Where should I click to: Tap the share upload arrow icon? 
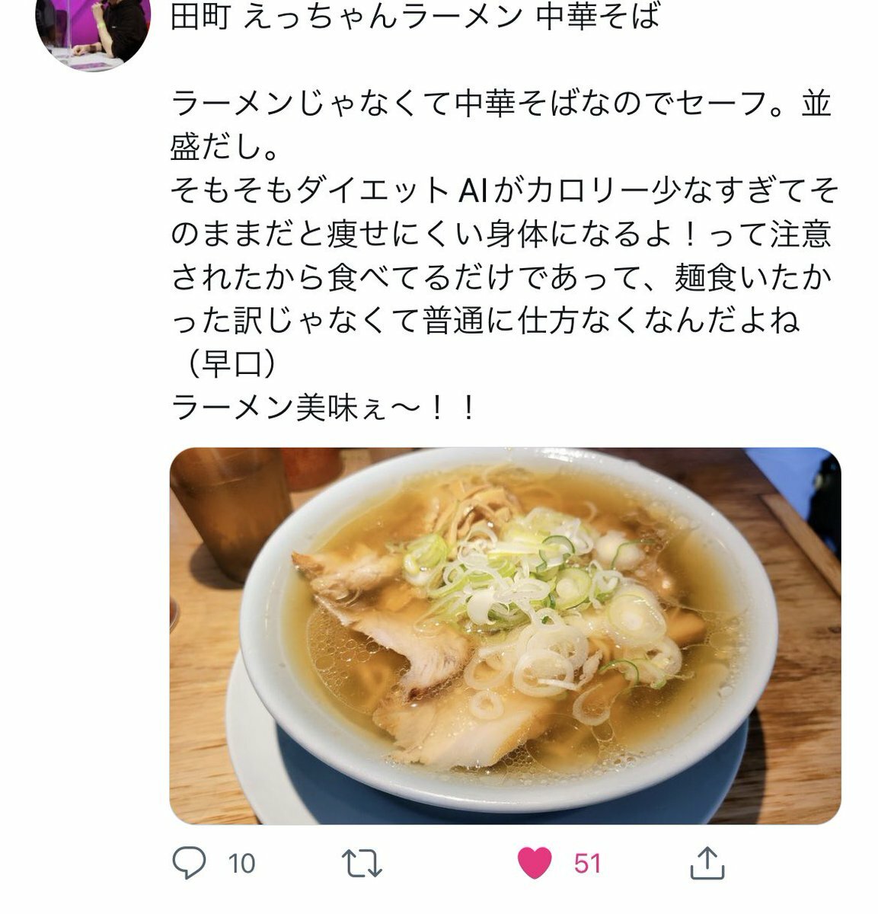[x=705, y=863]
